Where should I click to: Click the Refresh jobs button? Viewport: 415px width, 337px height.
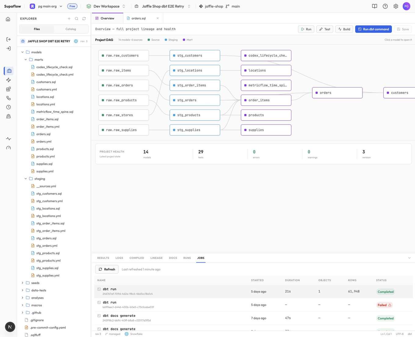coord(107,269)
